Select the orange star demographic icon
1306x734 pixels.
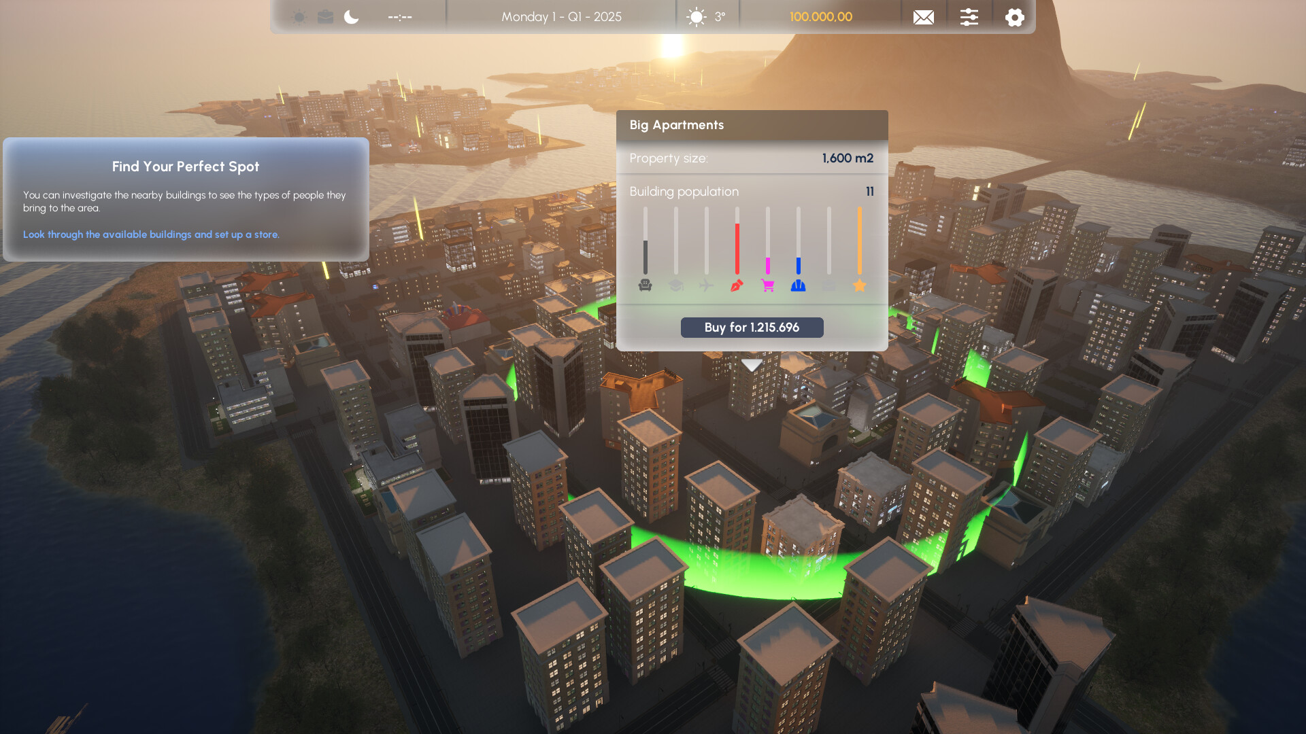coord(859,285)
